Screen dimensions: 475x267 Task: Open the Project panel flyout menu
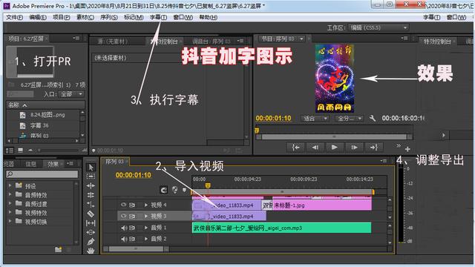click(x=76, y=38)
